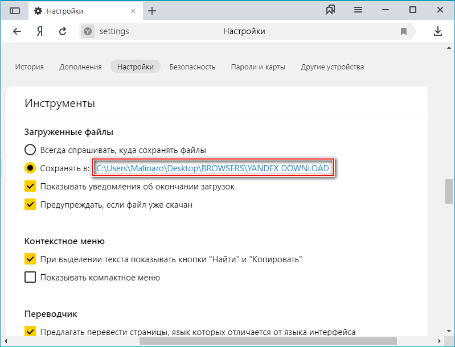Click the vertical scrollbar down arrow
455x347 pixels.
449,331
